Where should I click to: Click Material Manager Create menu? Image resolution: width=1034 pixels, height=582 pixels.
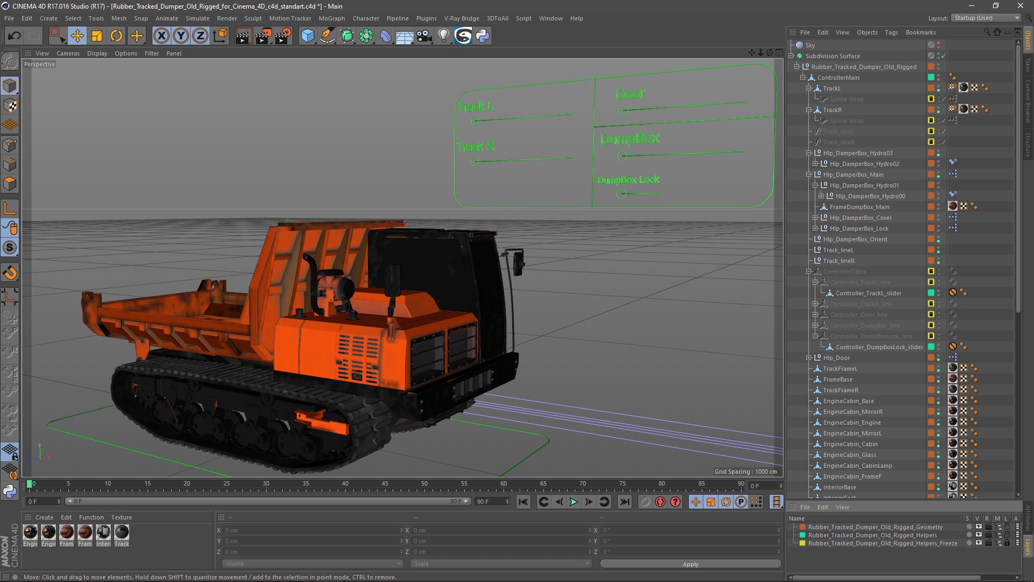[x=44, y=517]
